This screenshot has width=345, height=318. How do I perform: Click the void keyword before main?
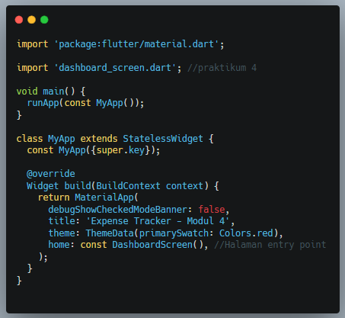pyautogui.click(x=27, y=92)
